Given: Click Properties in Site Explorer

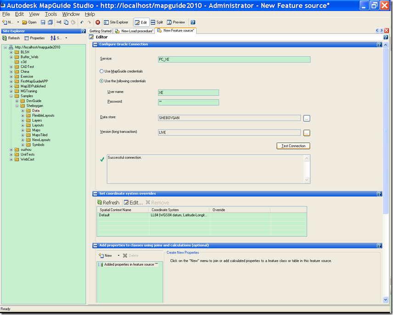Looking at the screenshot, I should pyautogui.click(x=34, y=38).
